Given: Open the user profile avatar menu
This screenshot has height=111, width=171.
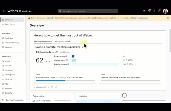Looking at the screenshot, I should point(165,11).
